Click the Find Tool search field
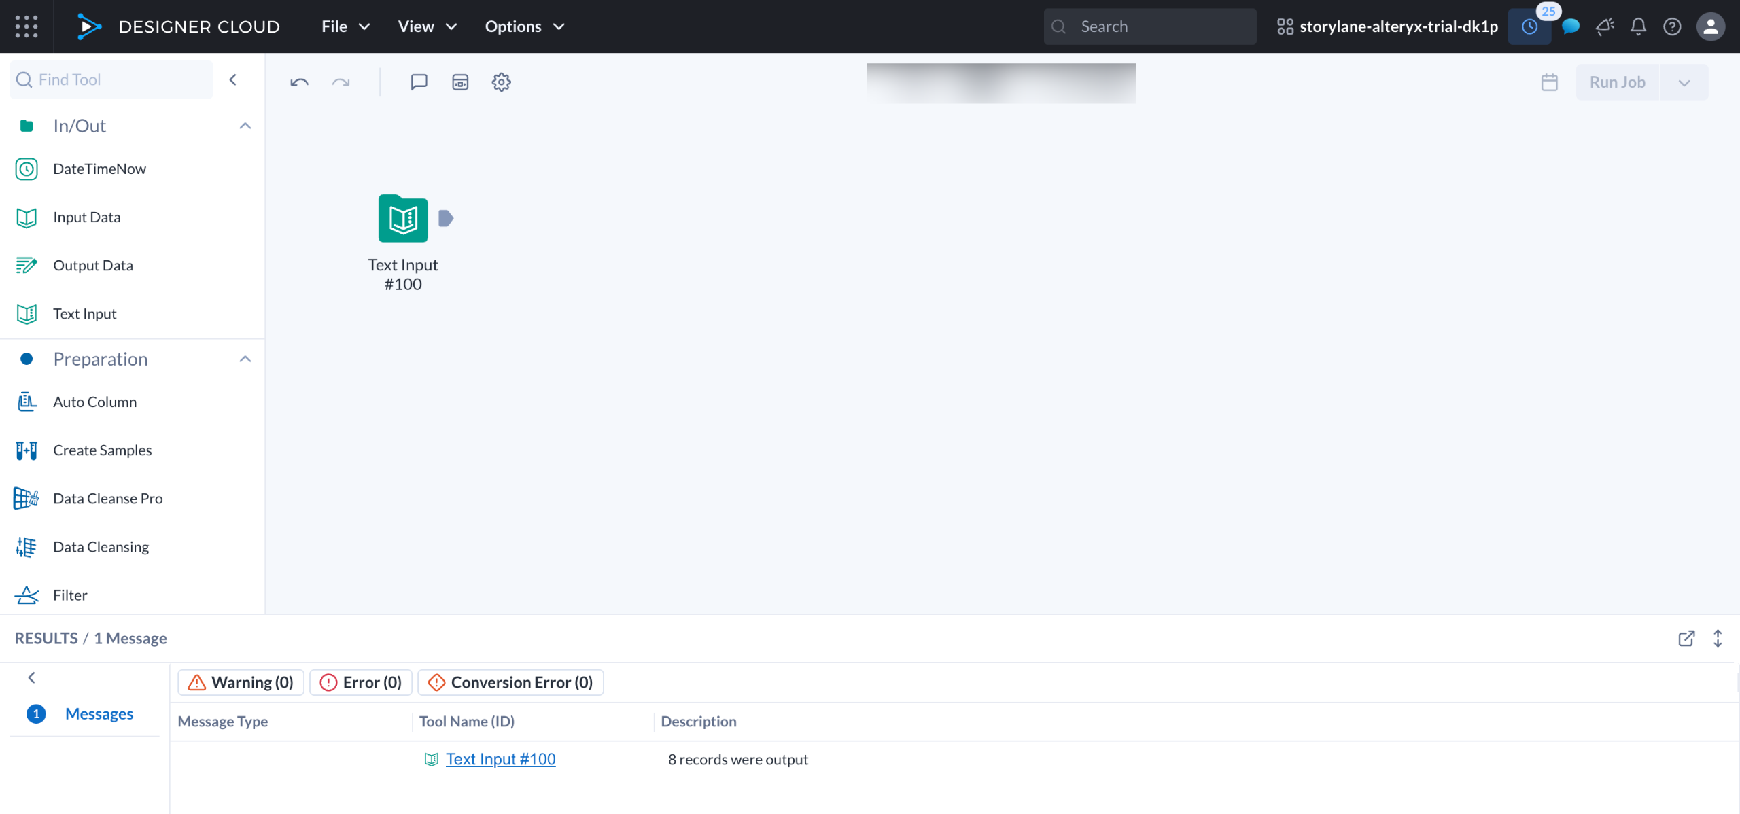Viewport: 1740px width, 814px height. coord(112,79)
